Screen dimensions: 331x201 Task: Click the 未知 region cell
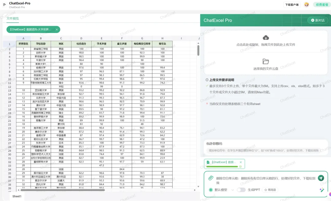(61, 86)
